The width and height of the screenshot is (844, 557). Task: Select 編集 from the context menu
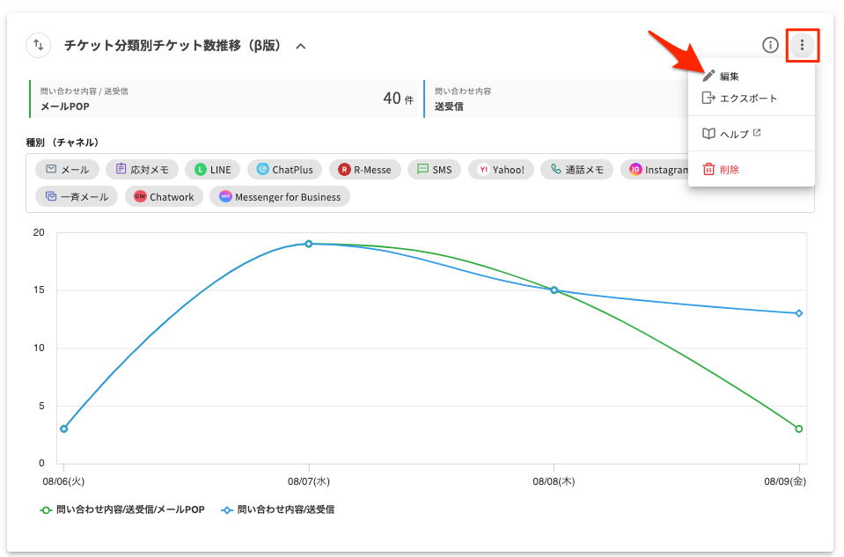(729, 77)
